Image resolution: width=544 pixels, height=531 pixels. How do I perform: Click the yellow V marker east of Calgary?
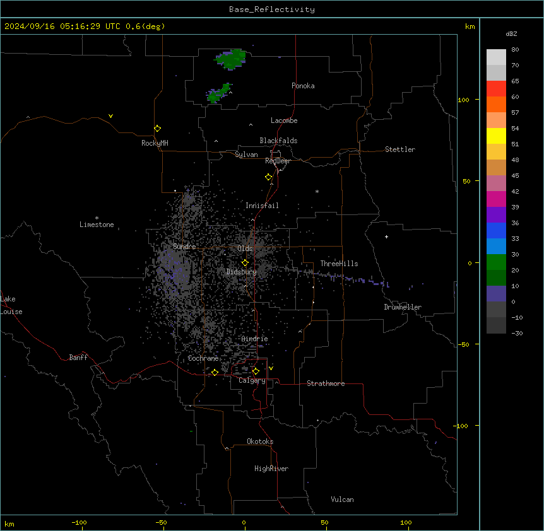[x=271, y=368]
